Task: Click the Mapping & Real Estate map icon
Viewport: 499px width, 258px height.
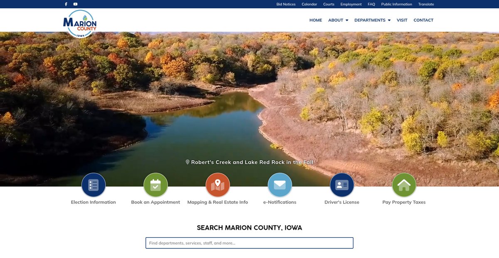Action: 218,185
